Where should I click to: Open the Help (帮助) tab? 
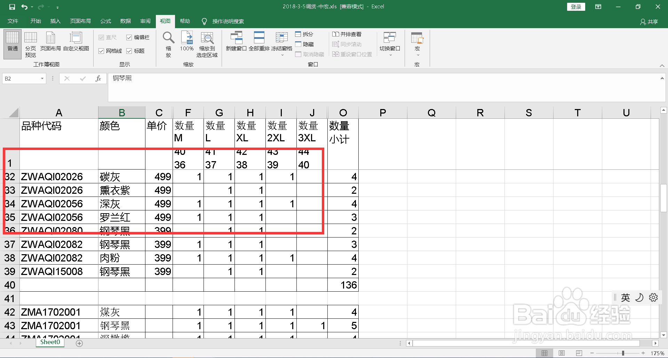[x=185, y=21]
